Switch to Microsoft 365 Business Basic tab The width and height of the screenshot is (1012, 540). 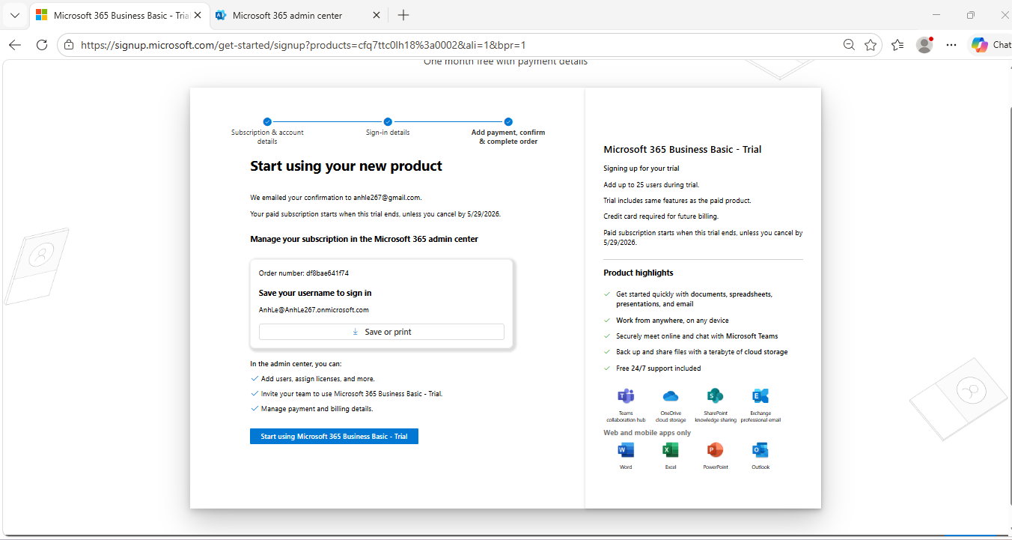[x=118, y=15]
